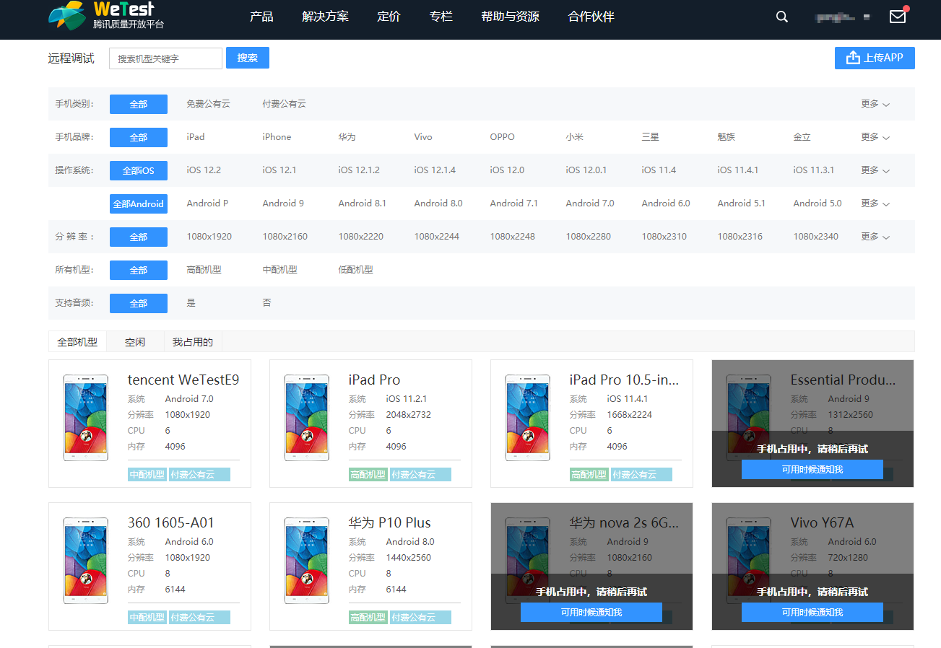Select the 全部Android filter
The height and width of the screenshot is (648, 941).
pos(139,203)
